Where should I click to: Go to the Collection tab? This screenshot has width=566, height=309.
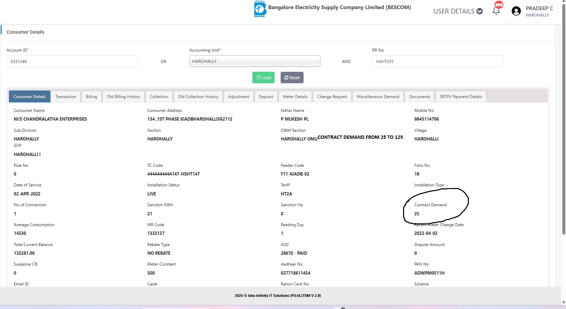tap(159, 97)
